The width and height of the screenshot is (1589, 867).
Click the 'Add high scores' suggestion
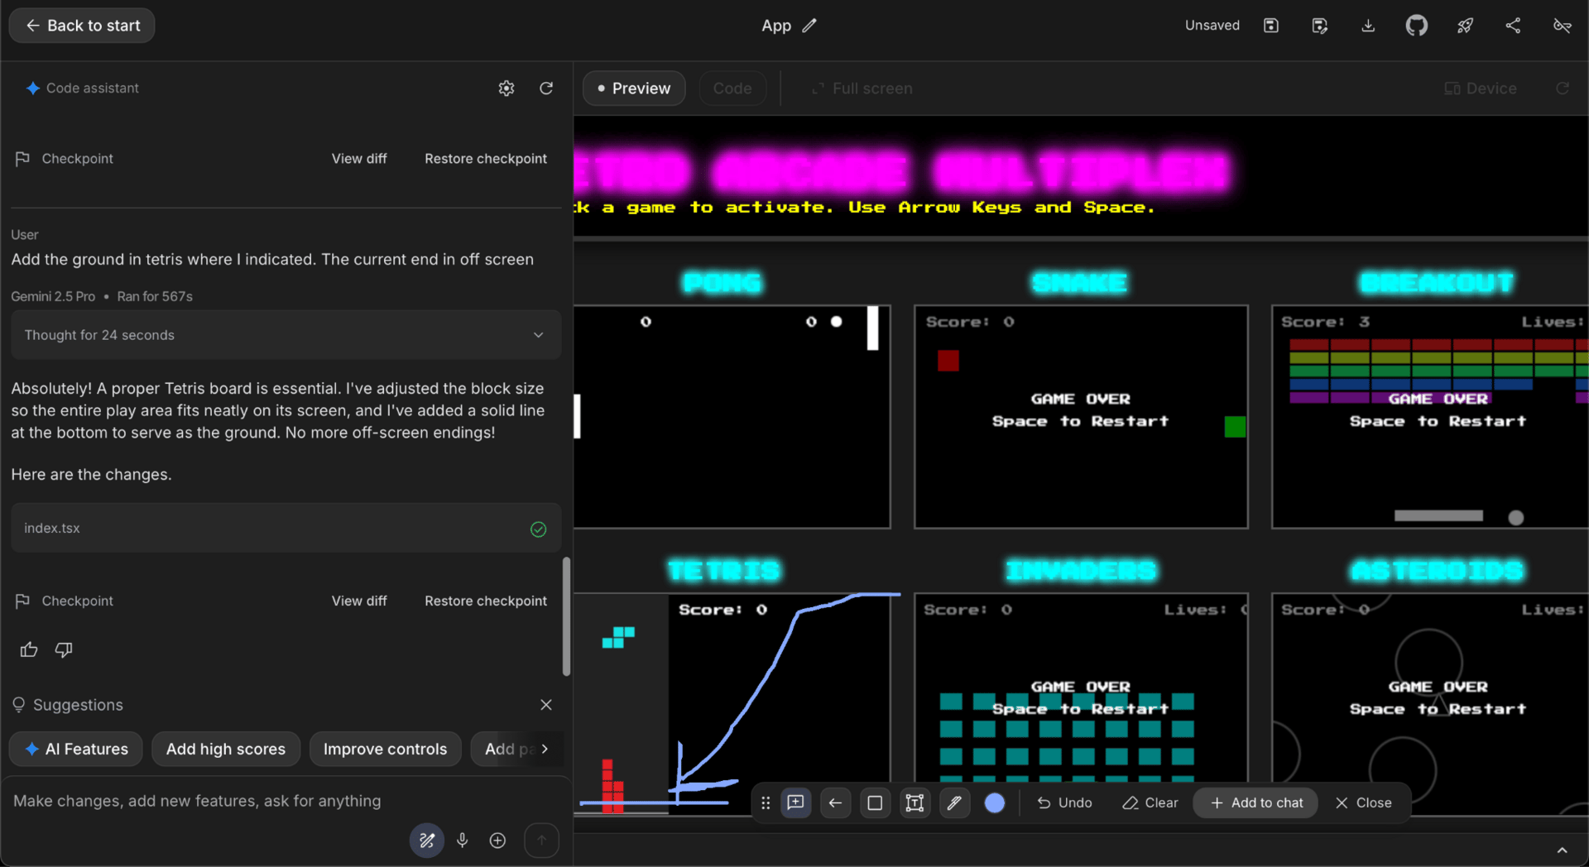[225, 749]
